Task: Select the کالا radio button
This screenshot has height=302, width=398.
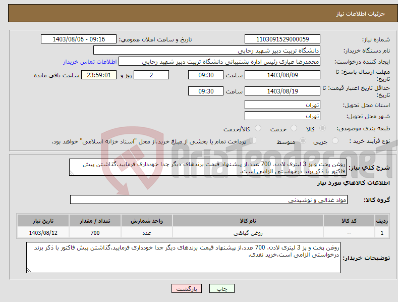Action: 322,128
